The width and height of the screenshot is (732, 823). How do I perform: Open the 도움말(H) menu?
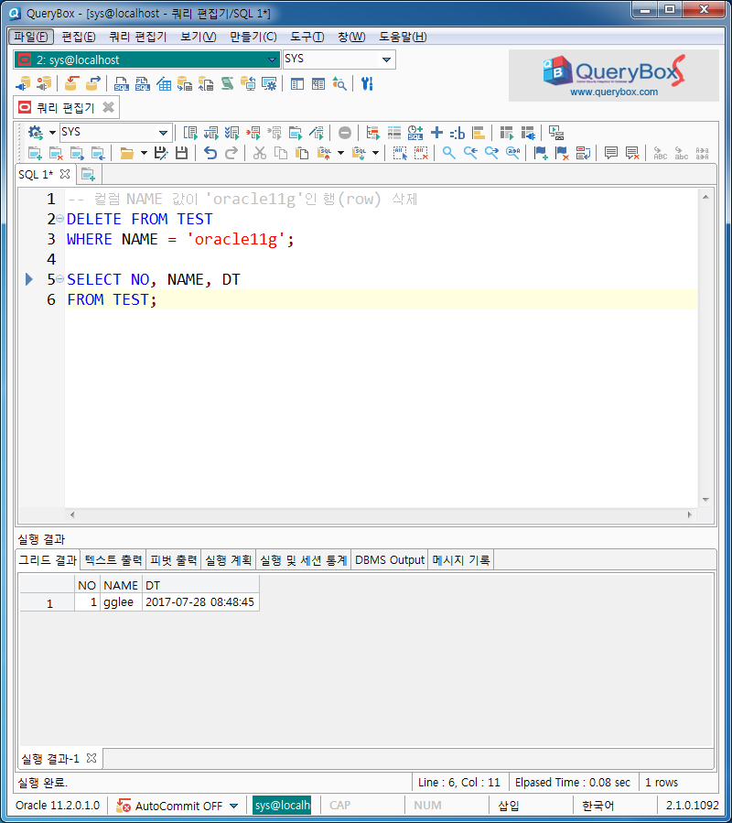coord(403,37)
